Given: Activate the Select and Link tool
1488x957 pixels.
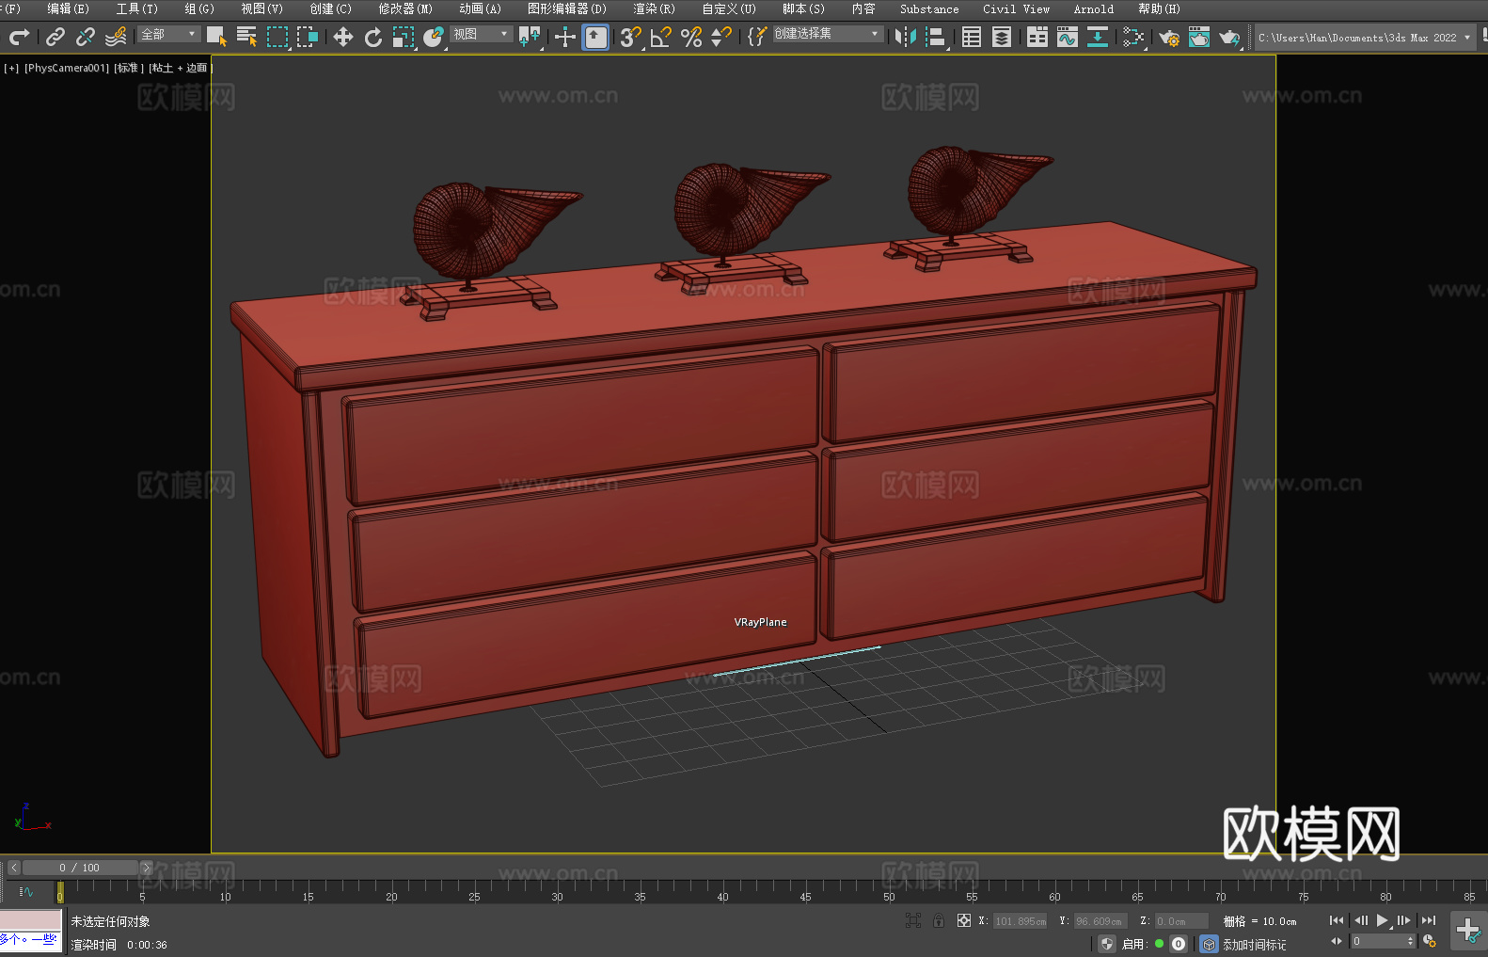Looking at the screenshot, I should point(55,37).
